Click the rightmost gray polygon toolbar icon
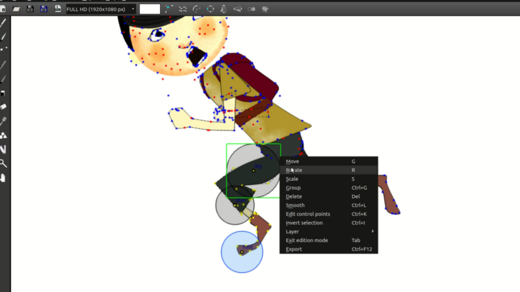Image resolution: width=520 pixels, height=292 pixels. [265, 9]
